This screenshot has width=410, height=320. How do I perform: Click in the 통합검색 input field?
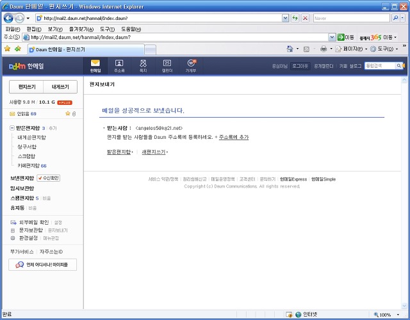pyautogui.click(x=380, y=65)
